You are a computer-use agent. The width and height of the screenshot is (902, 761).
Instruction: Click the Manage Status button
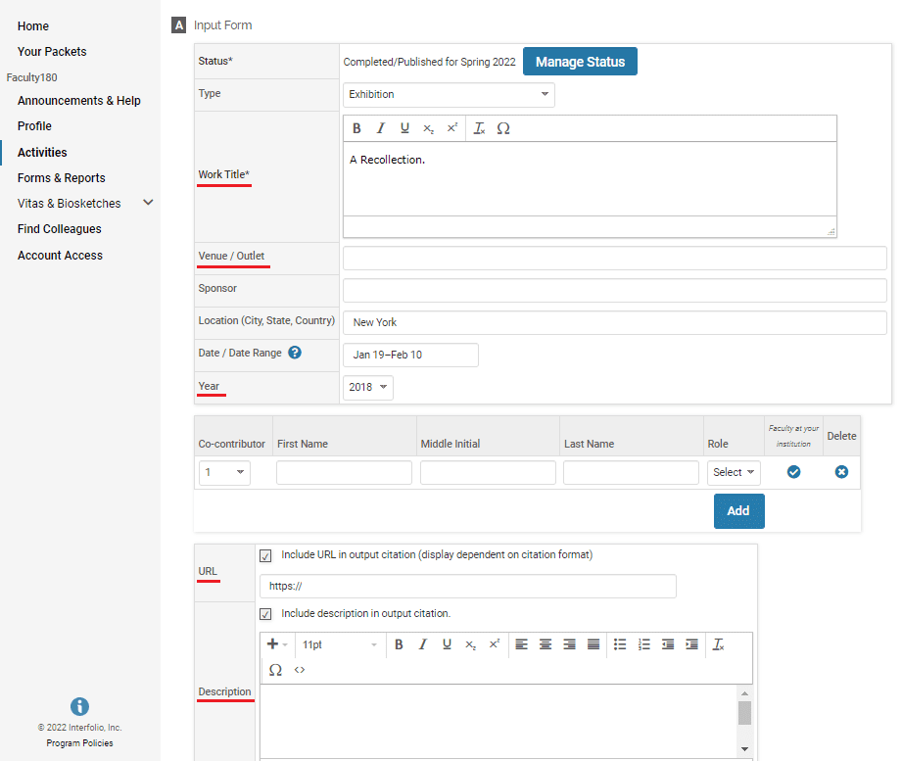click(x=580, y=62)
